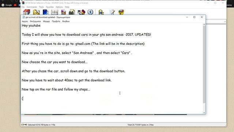The height and width of the screenshot is (132, 234).
Task: Click the line 'Now tap on the rar file'
Action: 56,89
